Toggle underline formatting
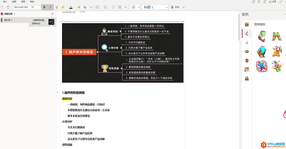This screenshot has width=286, height=149. 57,7
